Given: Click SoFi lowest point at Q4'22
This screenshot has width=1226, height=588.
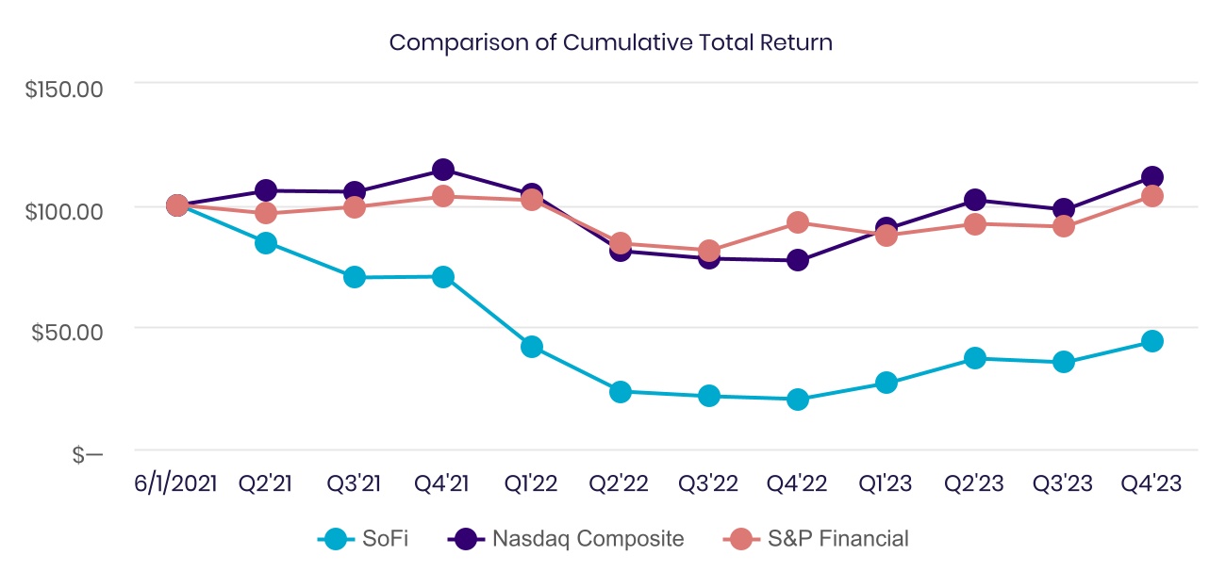Looking at the screenshot, I should (x=798, y=400).
